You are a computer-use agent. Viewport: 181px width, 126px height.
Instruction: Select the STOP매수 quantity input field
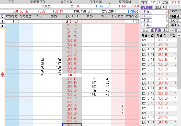pyautogui.click(x=130, y=22)
